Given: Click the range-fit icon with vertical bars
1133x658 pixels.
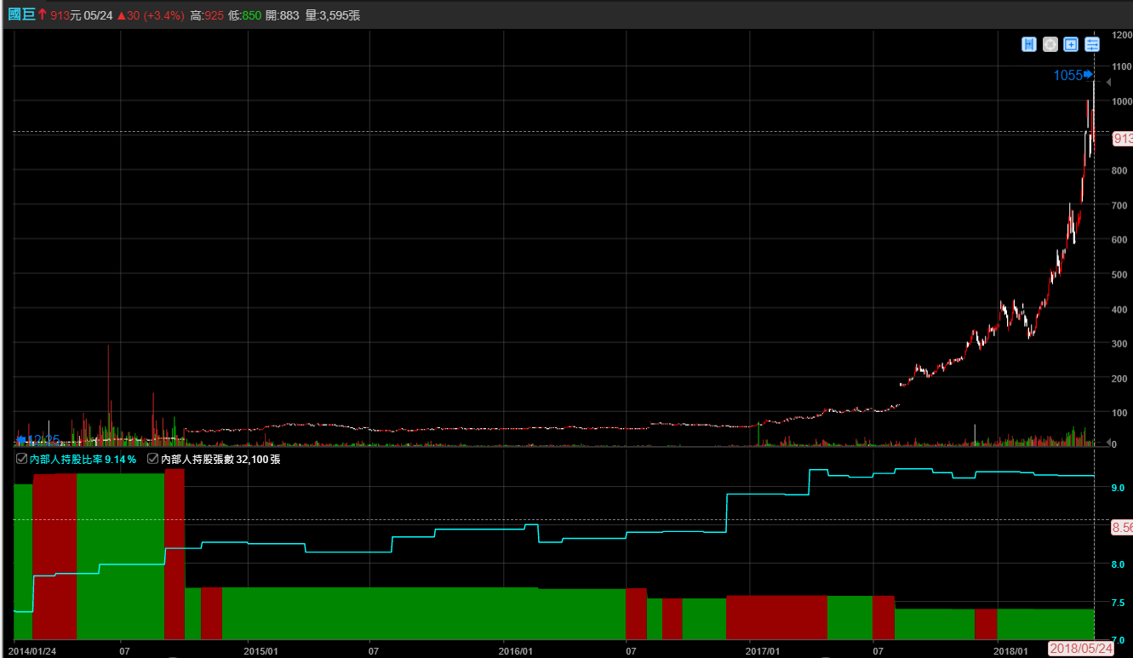Looking at the screenshot, I should point(1029,44).
